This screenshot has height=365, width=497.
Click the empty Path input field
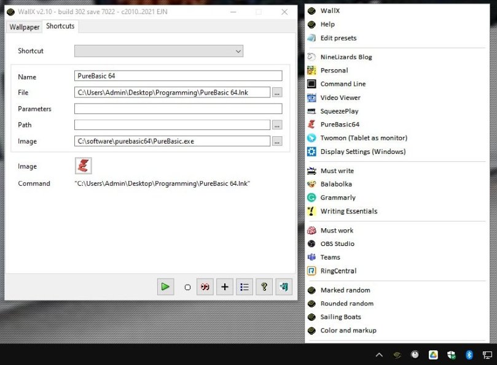173,125
